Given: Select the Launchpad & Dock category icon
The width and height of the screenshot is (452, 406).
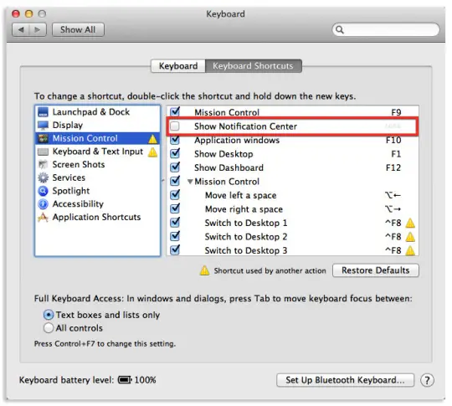Looking at the screenshot, I should coord(43,112).
